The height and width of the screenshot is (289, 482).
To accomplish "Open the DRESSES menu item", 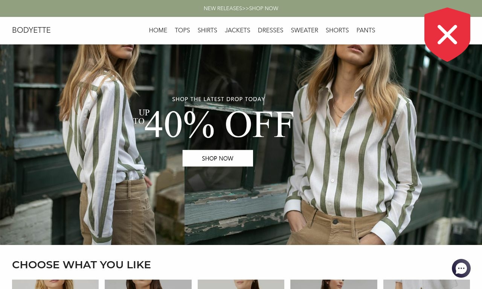I will (x=270, y=30).
